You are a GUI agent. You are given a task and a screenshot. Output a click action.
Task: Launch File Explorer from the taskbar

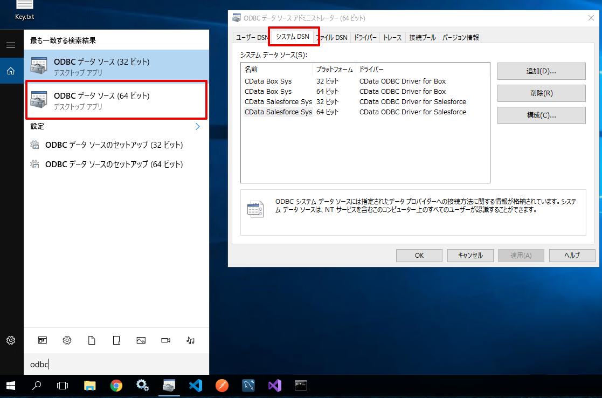pos(90,385)
